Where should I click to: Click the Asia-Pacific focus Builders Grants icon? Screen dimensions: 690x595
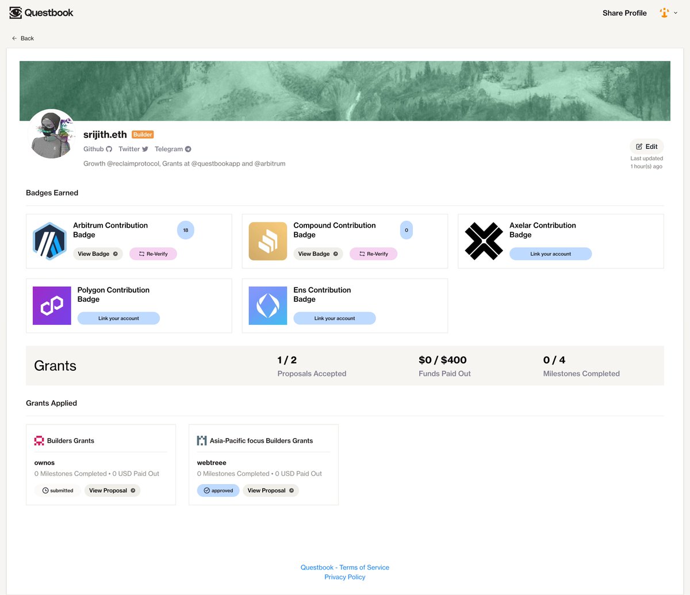pos(202,441)
